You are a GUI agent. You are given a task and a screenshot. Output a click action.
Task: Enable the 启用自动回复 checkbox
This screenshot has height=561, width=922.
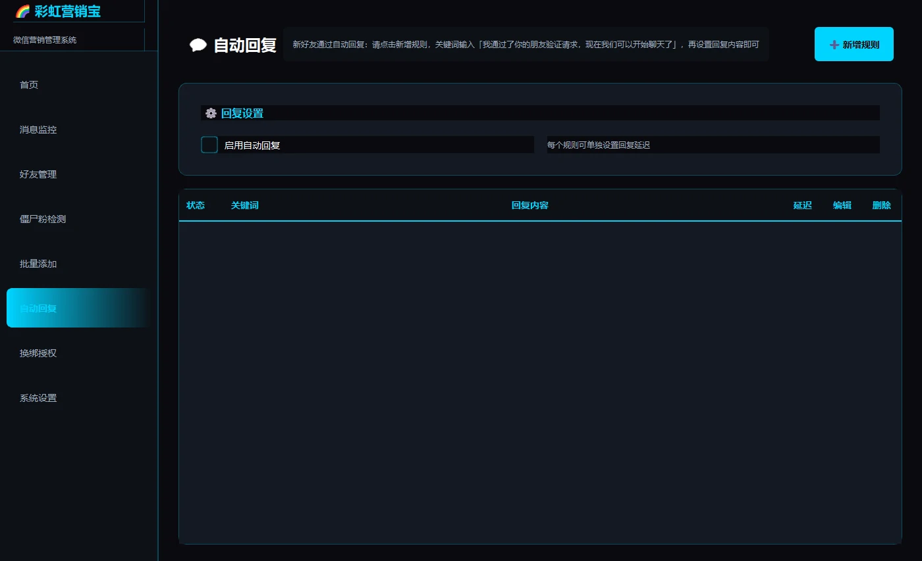[x=209, y=145]
